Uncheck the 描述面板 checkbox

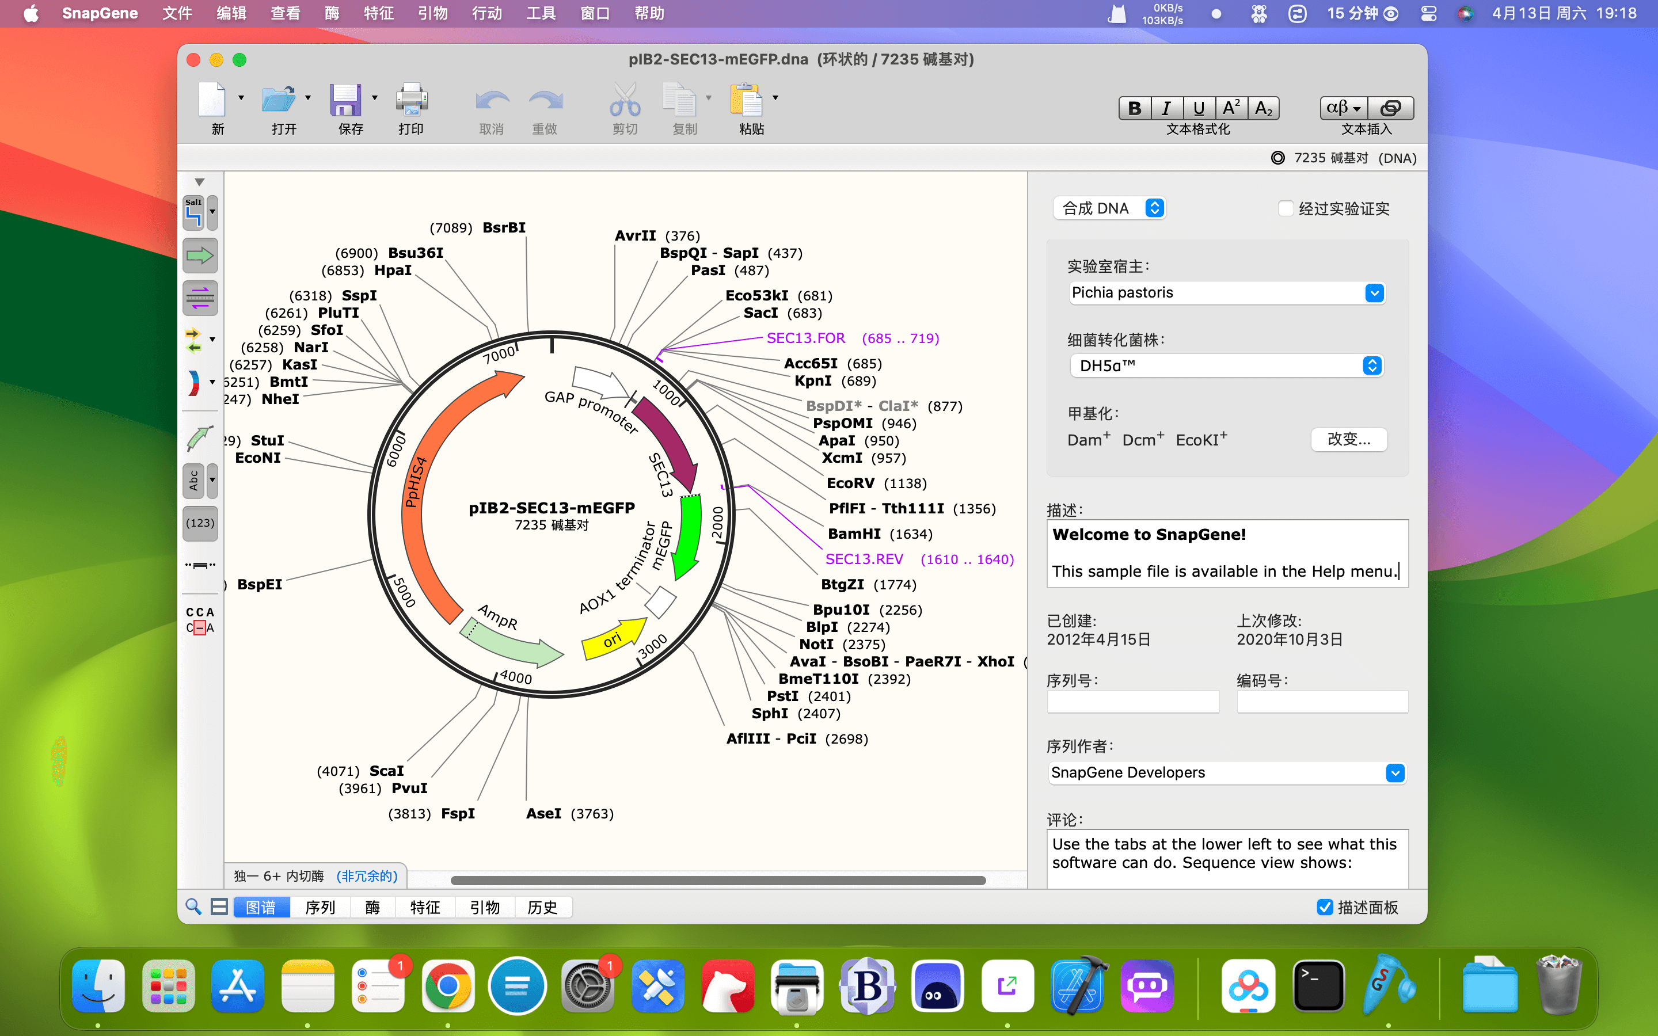1325,907
